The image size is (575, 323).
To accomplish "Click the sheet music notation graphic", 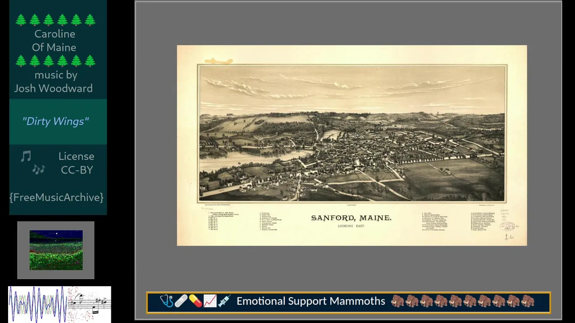I will 89,304.
